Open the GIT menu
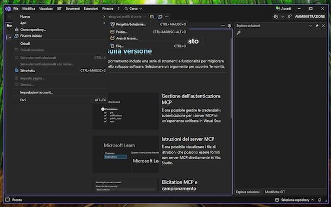The height and width of the screenshot is (207, 331). pos(59,9)
